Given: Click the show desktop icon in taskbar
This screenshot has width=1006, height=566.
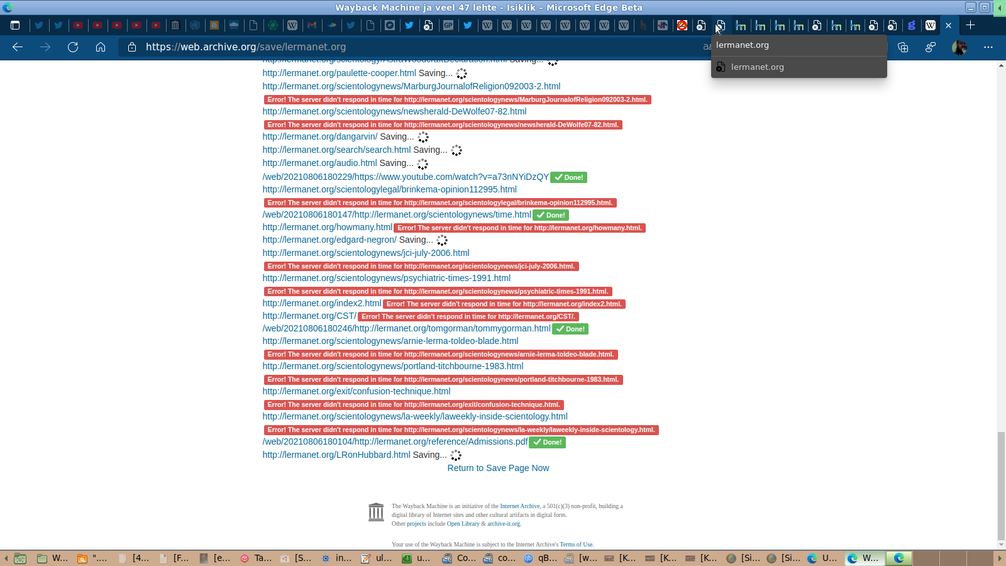Looking at the screenshot, I should (20, 558).
